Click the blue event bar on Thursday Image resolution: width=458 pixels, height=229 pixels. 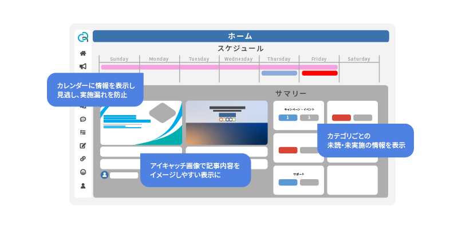pos(279,73)
